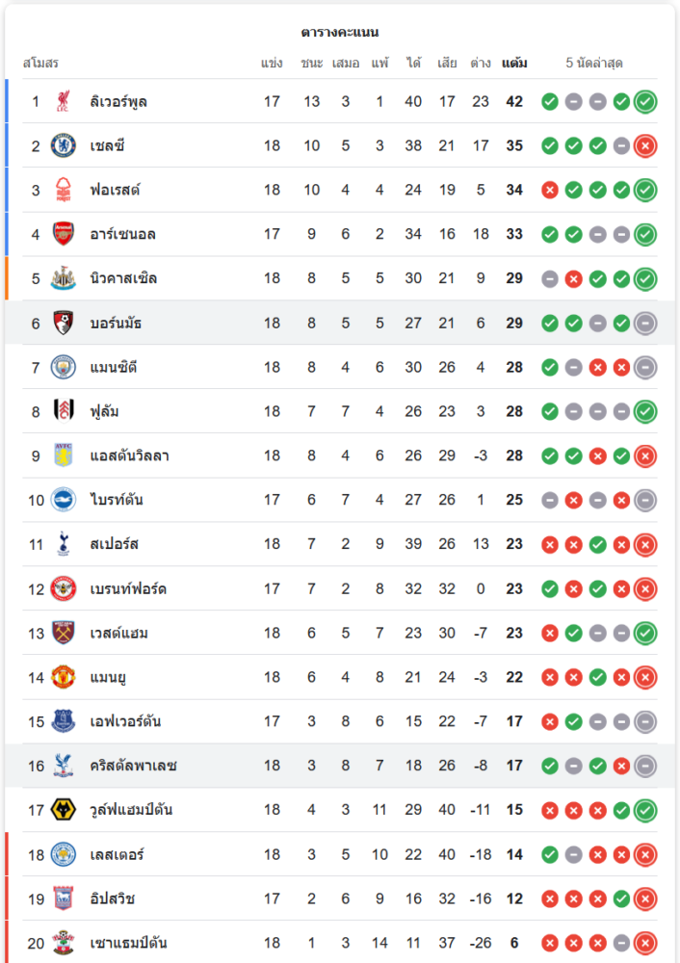This screenshot has height=963, width=680.
Task: Click the Crystal Palace eagle crest
Action: pos(64,766)
